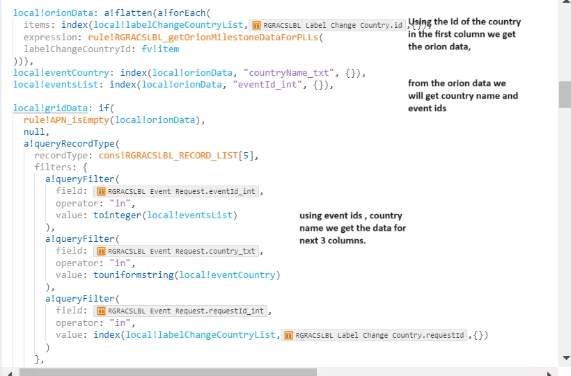Click the 'a!queryRecordType' function name
This screenshot has height=376, width=571.
coord(69,144)
